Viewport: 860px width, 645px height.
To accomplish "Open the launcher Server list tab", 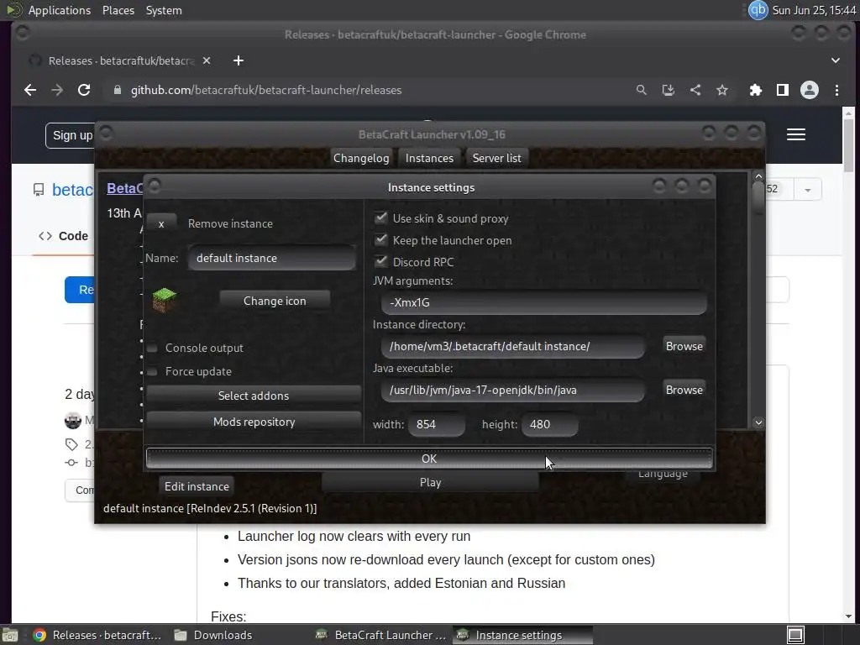I will tap(497, 158).
